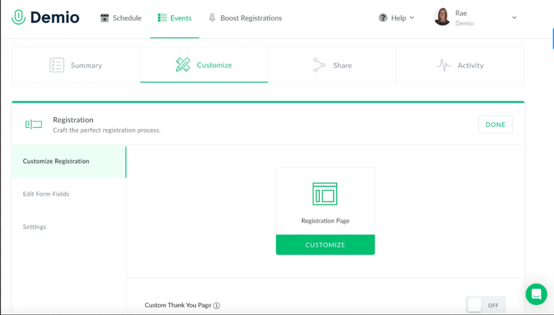The height and width of the screenshot is (315, 554).
Task: Click the Events list icon
Action: tap(161, 17)
